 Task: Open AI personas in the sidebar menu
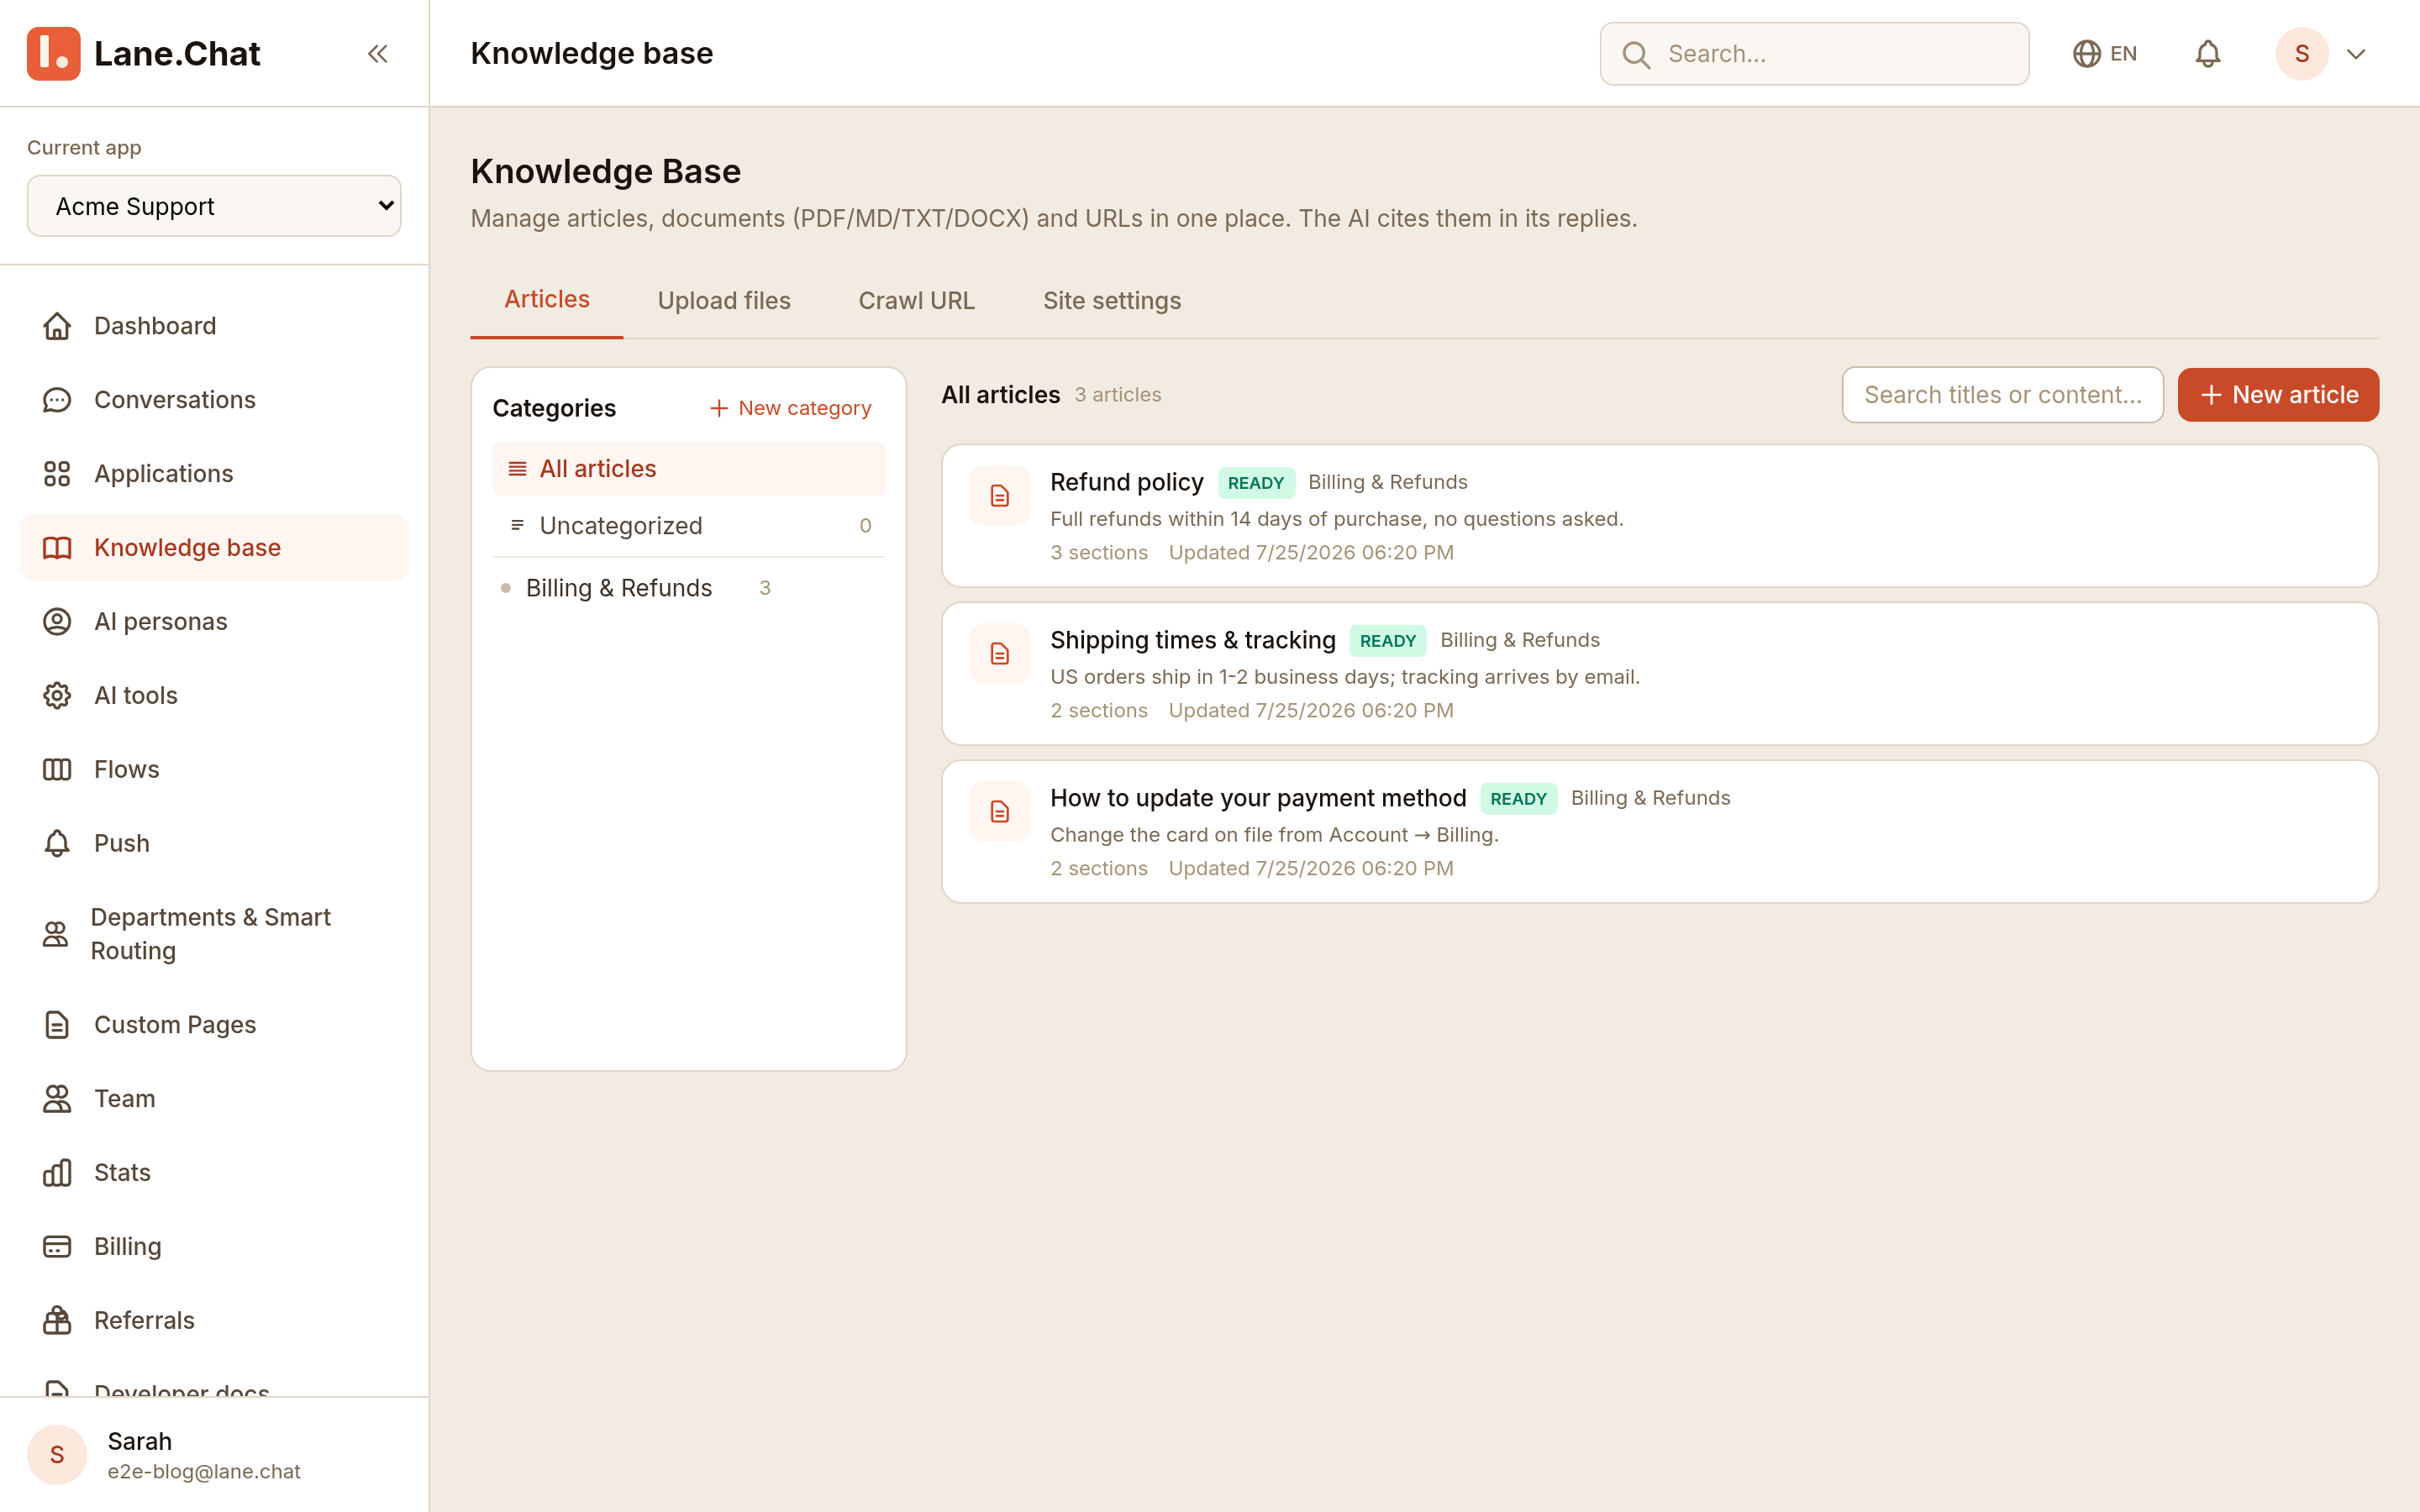(x=214, y=622)
